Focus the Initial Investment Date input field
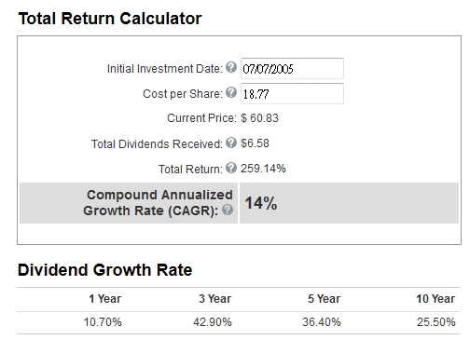This screenshot has height=340, width=470. coord(292,68)
